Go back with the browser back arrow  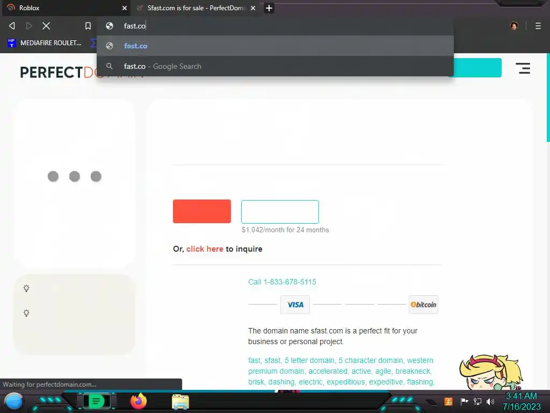[x=12, y=26]
